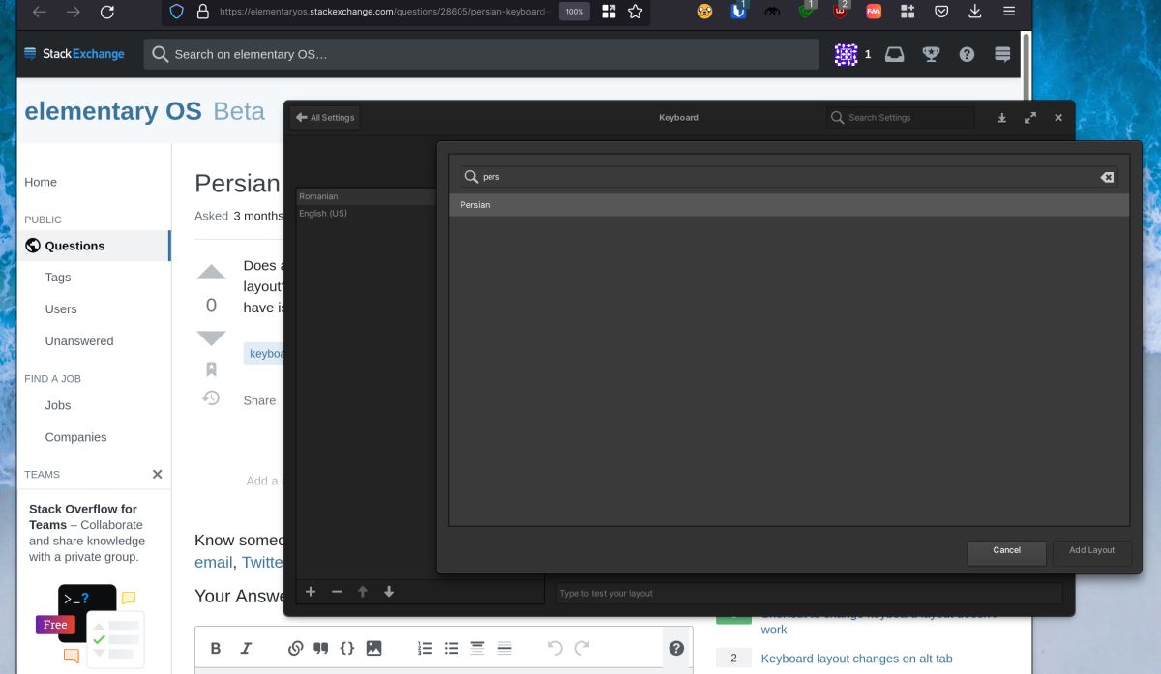Image resolution: width=1161 pixels, height=674 pixels.
Task: Open Tags in the sidebar
Action: [58, 278]
